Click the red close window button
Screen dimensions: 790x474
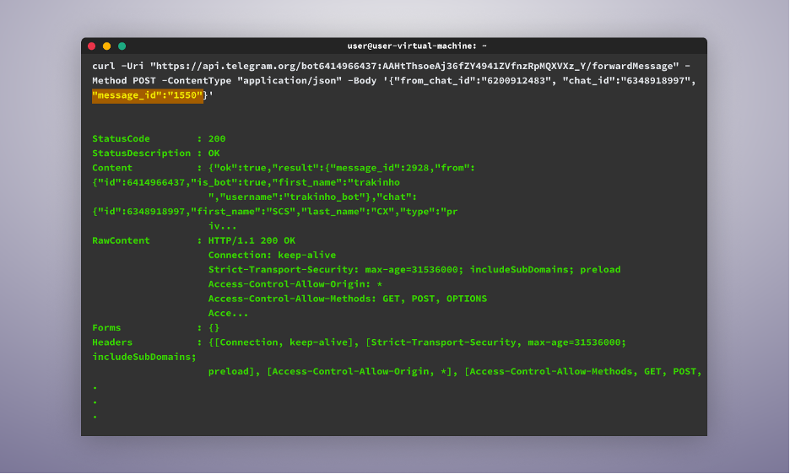pos(92,46)
